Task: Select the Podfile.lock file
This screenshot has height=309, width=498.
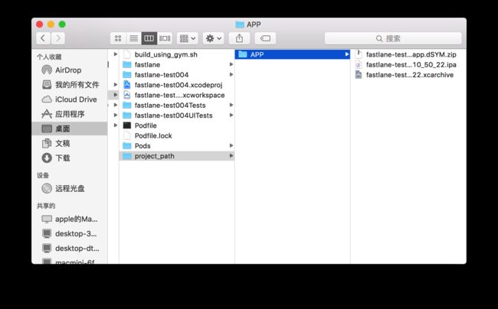Action: pyautogui.click(x=176, y=135)
